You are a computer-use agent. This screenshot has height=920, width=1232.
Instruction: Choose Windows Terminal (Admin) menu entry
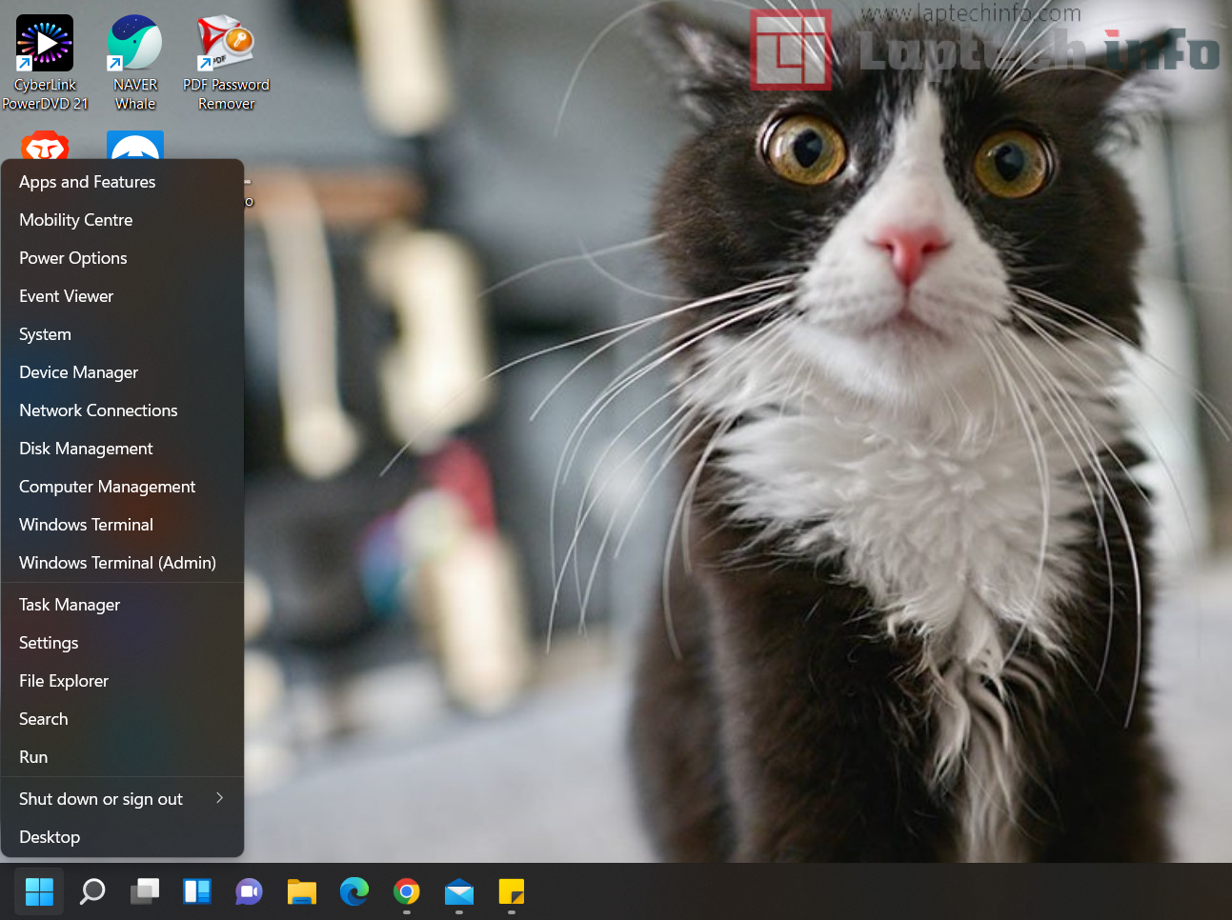click(x=117, y=563)
